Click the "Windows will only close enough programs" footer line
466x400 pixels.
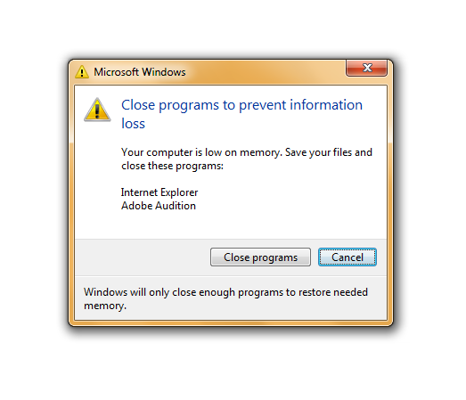pos(225,292)
